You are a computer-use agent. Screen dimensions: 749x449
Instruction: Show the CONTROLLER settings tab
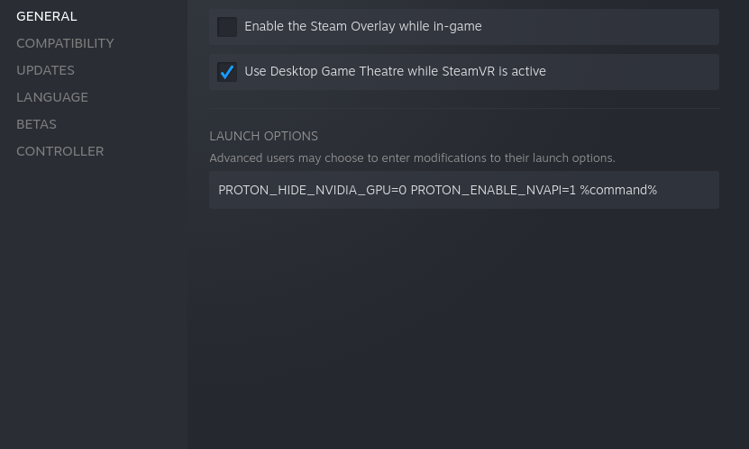[59, 151]
